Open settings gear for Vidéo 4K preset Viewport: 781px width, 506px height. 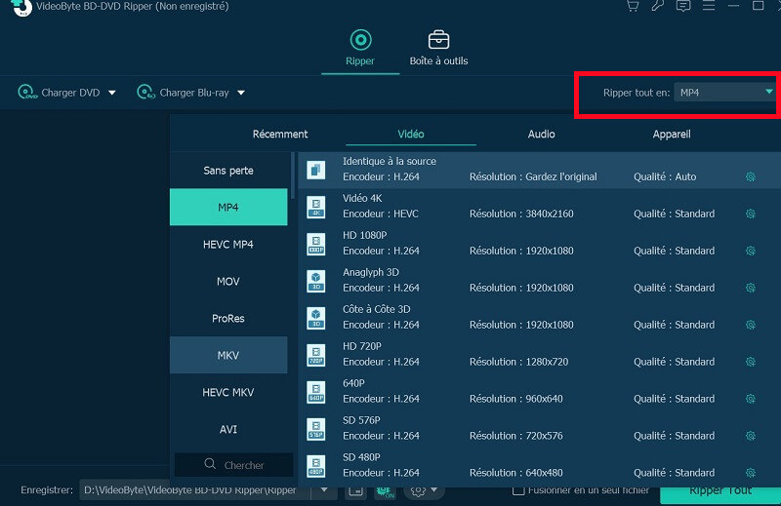click(x=751, y=214)
